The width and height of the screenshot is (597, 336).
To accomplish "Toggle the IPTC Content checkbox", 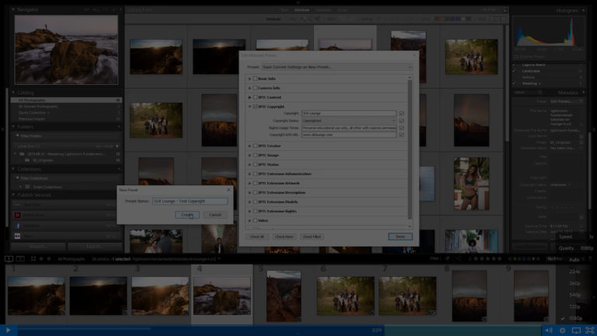I will point(256,97).
